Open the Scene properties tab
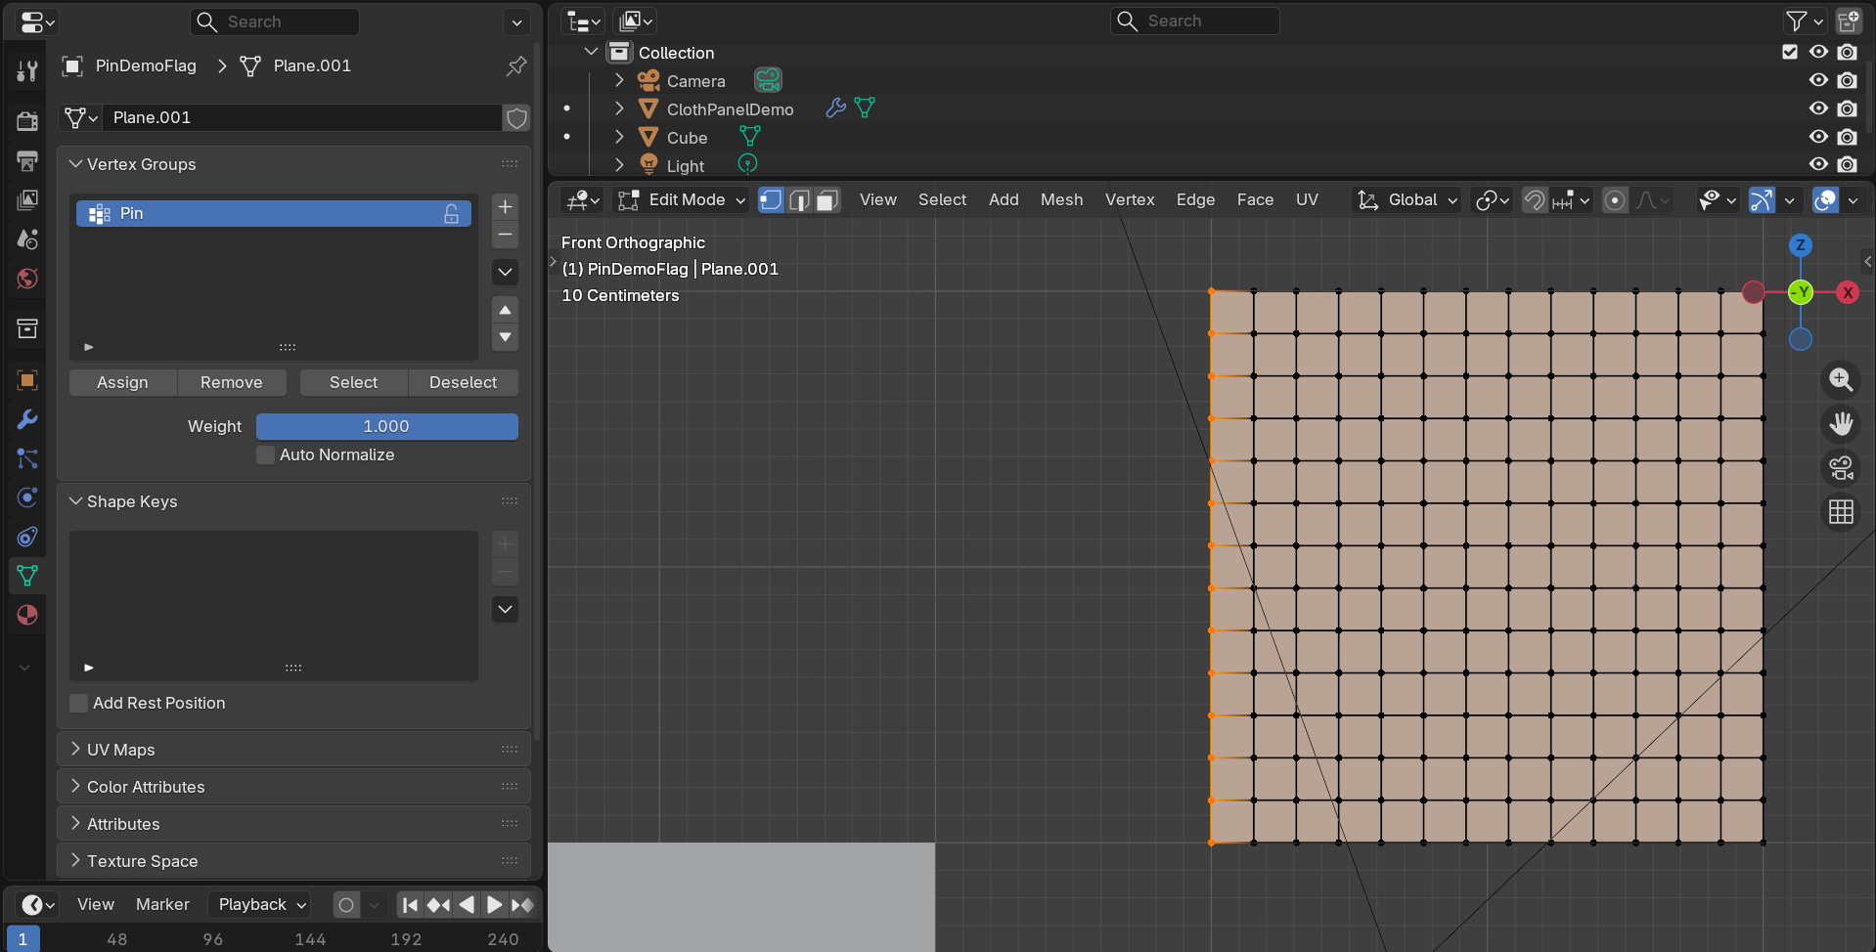Screen dimensions: 1876x952 (27, 238)
